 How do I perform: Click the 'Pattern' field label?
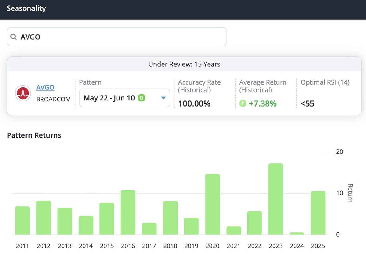coord(90,82)
